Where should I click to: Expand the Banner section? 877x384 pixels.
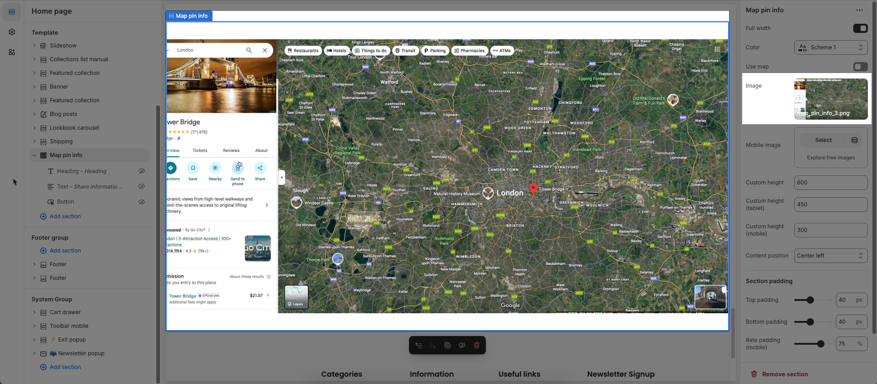pos(34,87)
